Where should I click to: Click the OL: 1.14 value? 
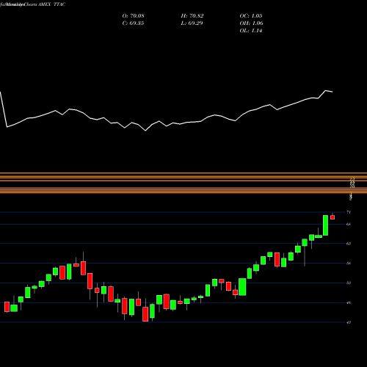coord(251,31)
